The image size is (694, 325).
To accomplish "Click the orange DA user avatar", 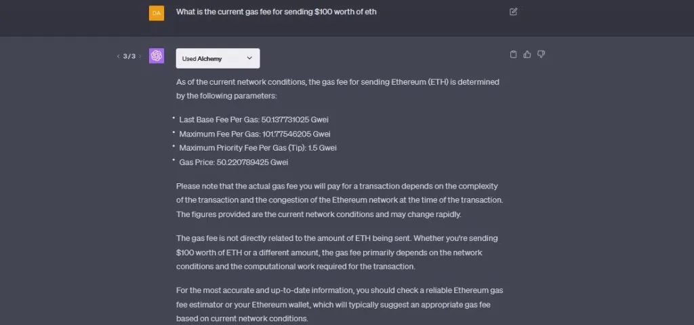I will pos(157,13).
